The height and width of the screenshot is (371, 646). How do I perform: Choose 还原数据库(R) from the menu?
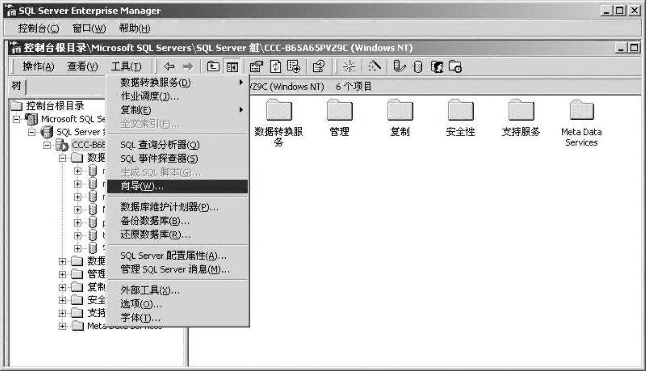[x=177, y=235]
